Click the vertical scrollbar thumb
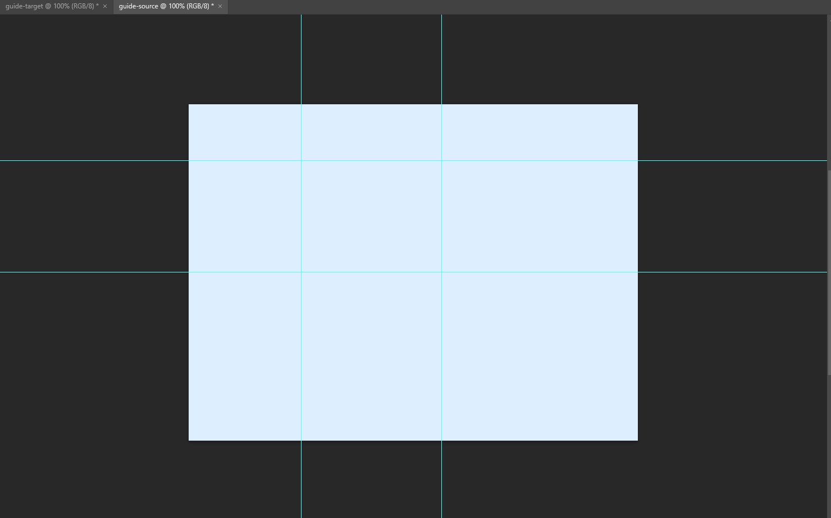 click(x=829, y=272)
